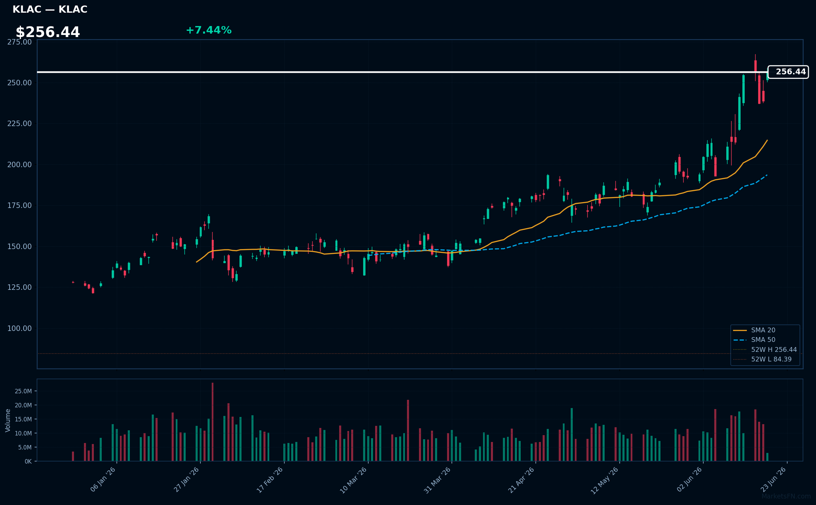Select the 27 Jan '26 date label
This screenshot has height=505, width=816.
click(187, 480)
